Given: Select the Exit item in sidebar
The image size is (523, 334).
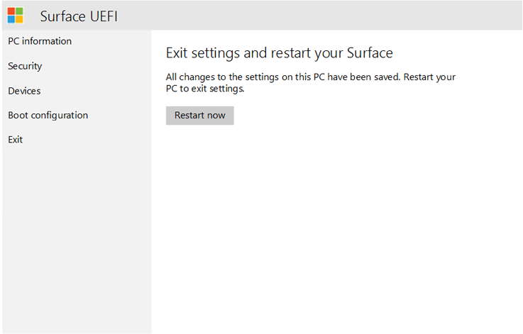Looking at the screenshot, I should click(16, 140).
